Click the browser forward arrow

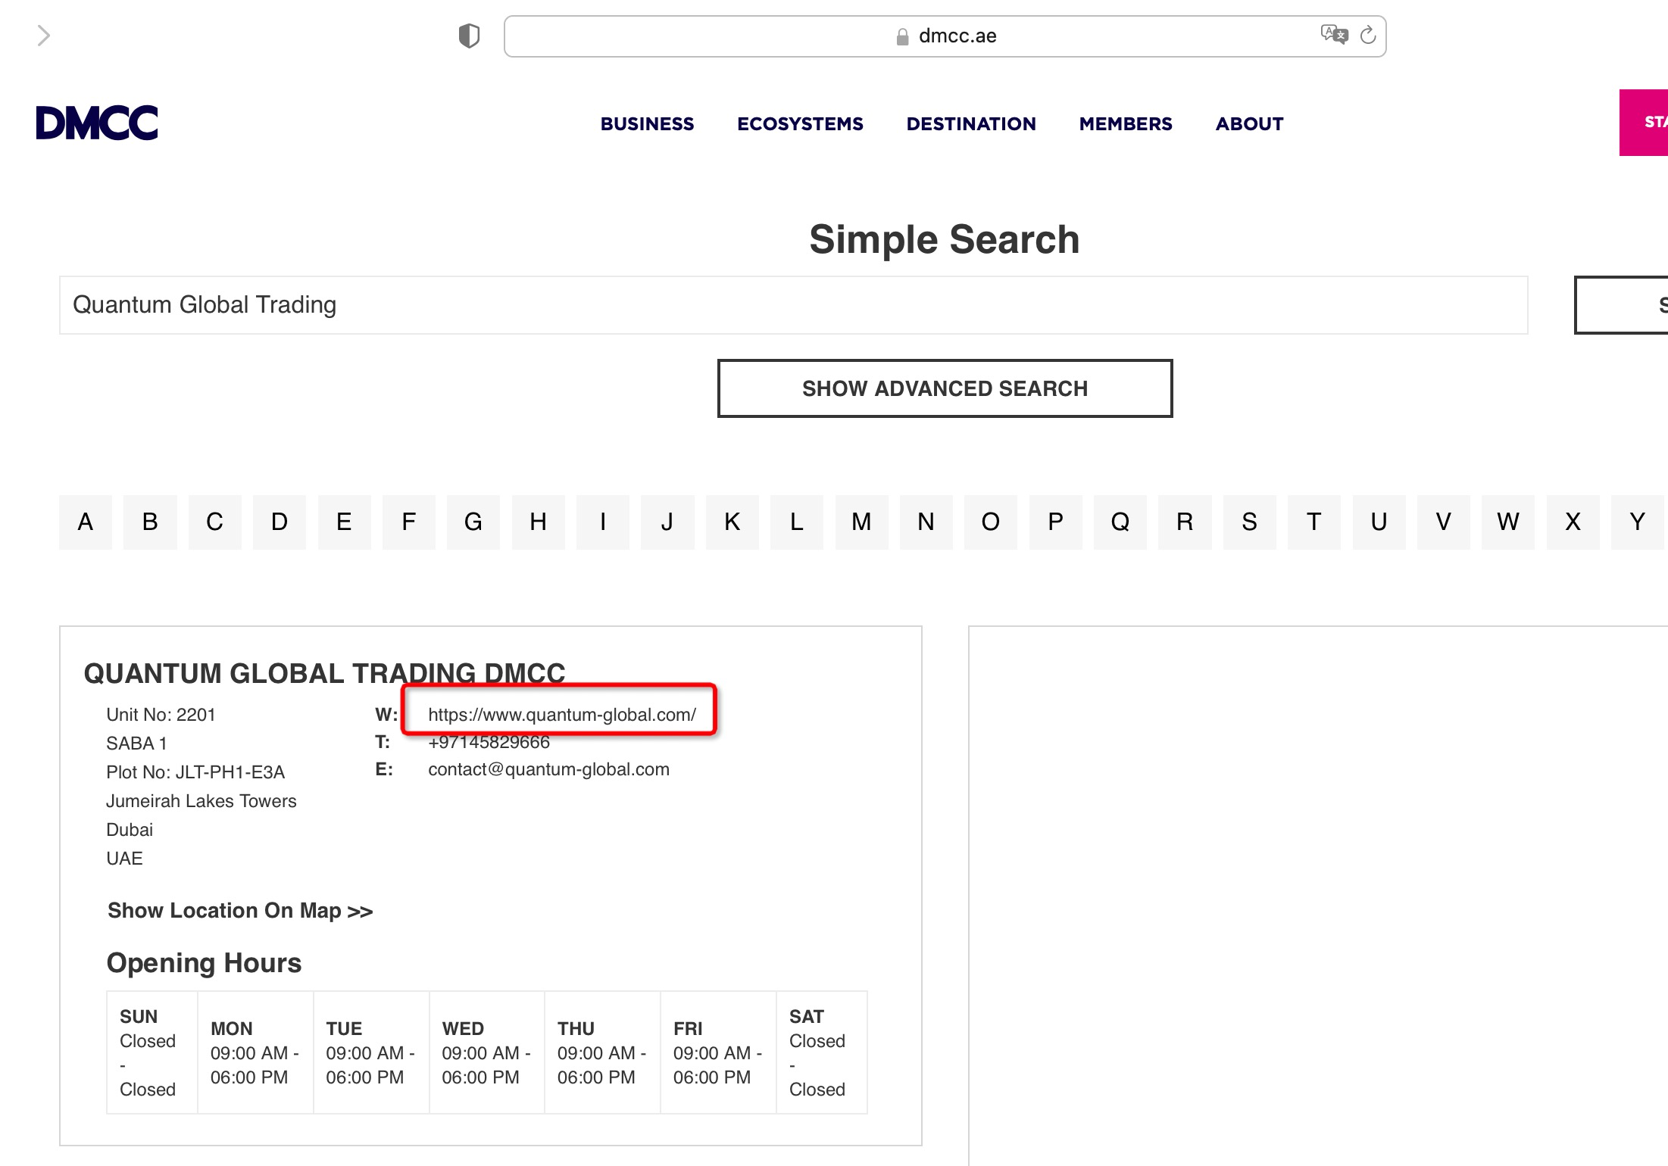(44, 36)
